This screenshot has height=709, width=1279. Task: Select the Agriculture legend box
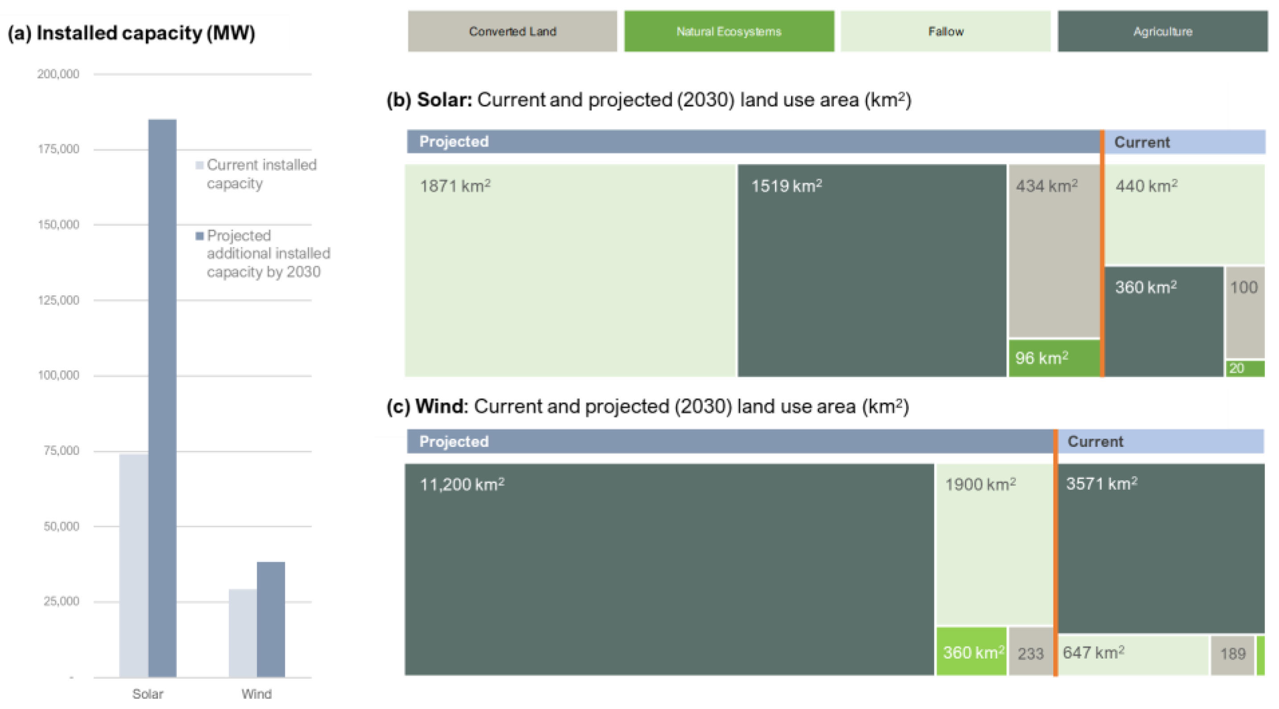(1162, 31)
